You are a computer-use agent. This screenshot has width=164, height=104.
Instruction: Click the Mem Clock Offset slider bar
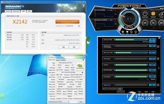coord(131,53)
